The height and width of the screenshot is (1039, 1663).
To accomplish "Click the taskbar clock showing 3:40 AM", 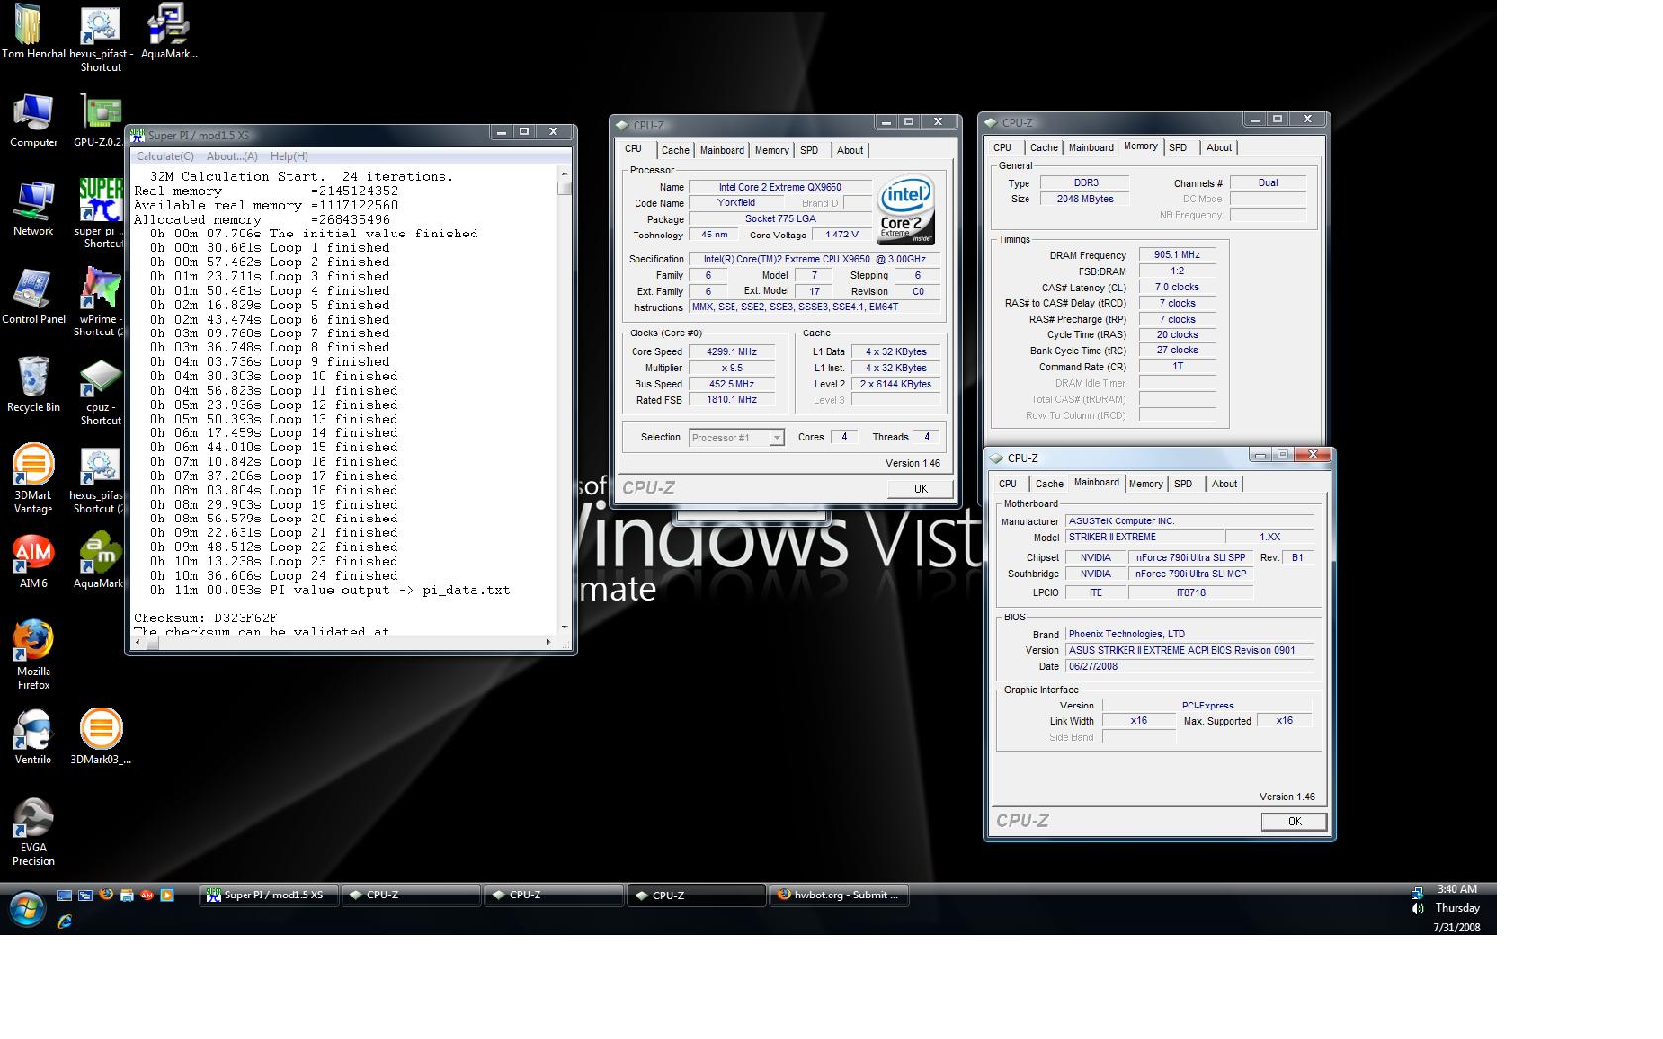I will click(x=1456, y=890).
